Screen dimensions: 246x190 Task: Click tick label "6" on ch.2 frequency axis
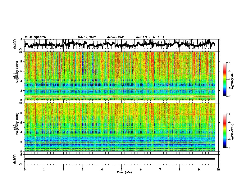point(22,123)
